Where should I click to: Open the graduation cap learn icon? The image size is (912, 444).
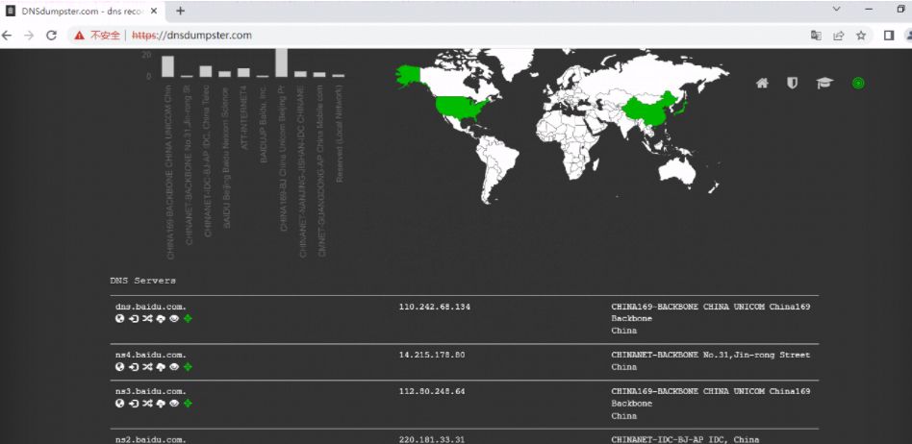[x=824, y=83]
